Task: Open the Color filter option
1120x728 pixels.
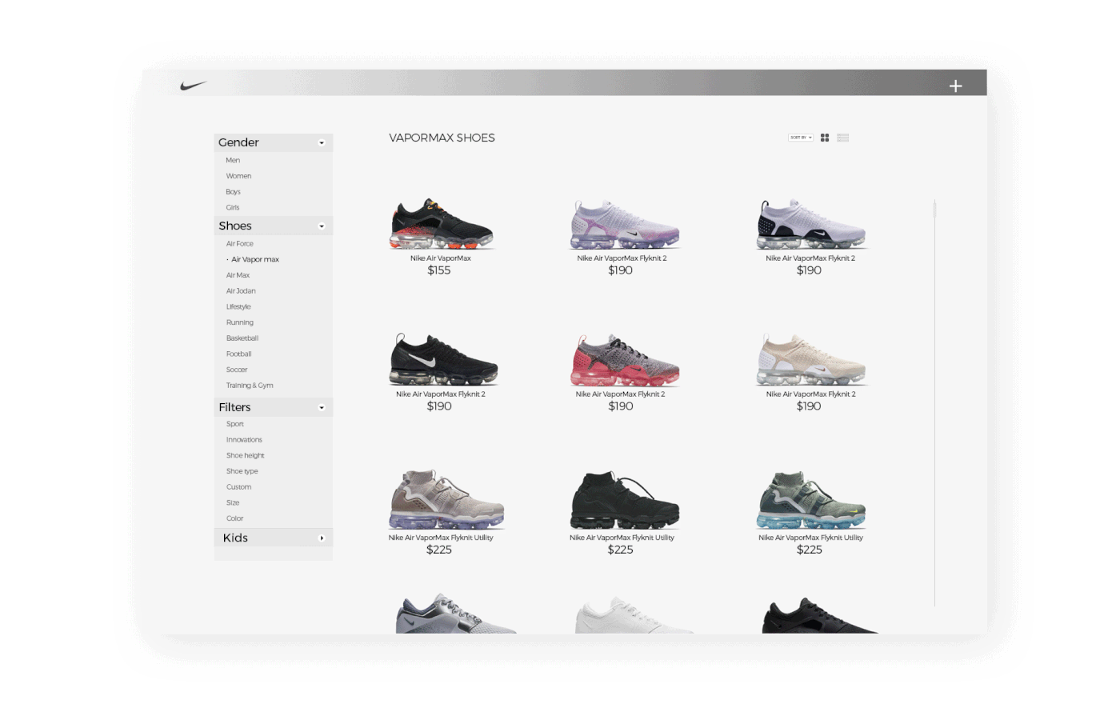Action: point(234,518)
